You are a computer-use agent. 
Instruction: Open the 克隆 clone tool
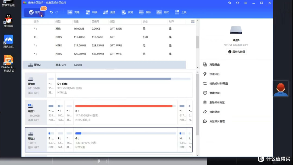pos(74,12)
